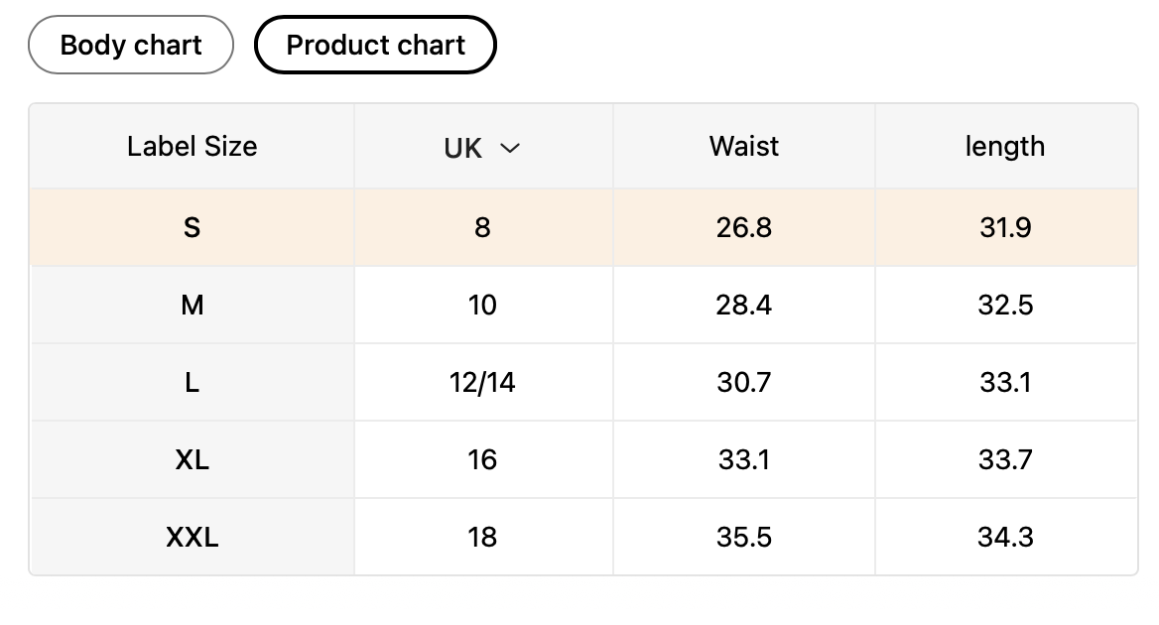Select the L label size row
1159x625 pixels.
tap(192, 383)
